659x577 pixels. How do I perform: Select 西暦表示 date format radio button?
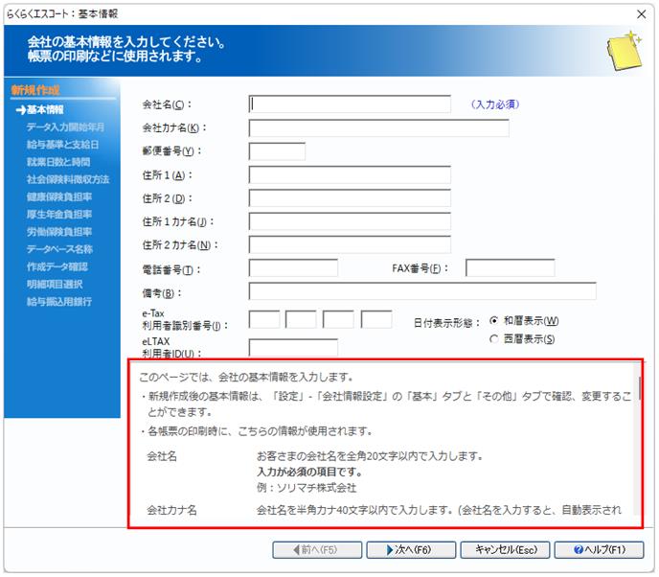(494, 338)
